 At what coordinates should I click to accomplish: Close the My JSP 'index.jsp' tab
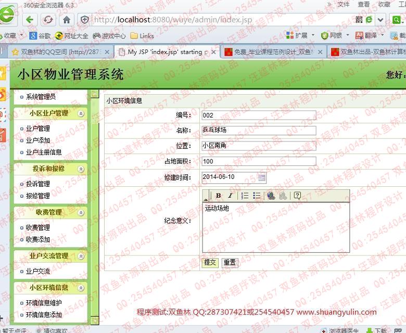[x=213, y=52]
